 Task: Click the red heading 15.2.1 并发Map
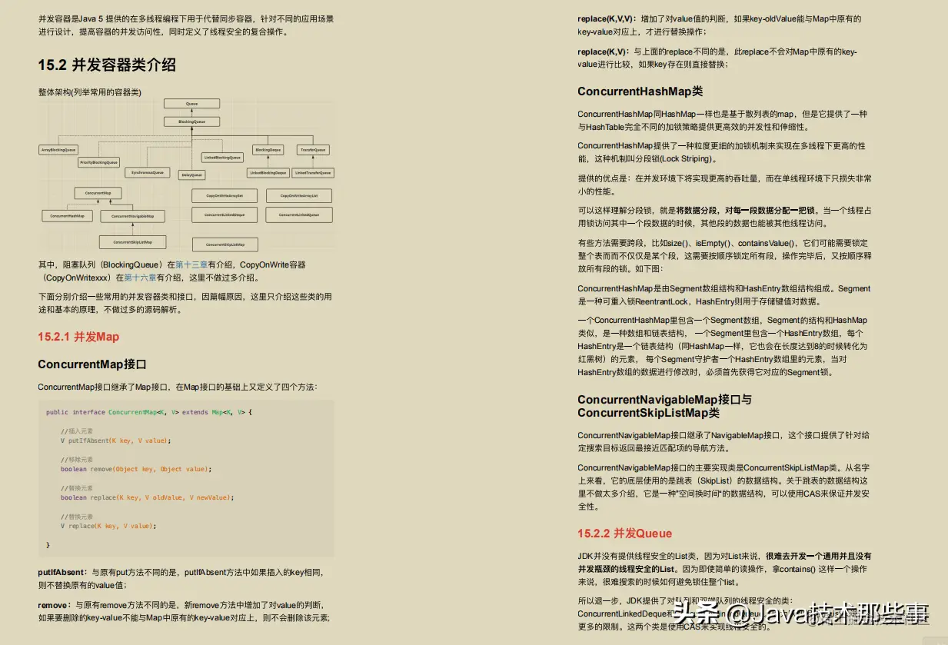pos(78,337)
